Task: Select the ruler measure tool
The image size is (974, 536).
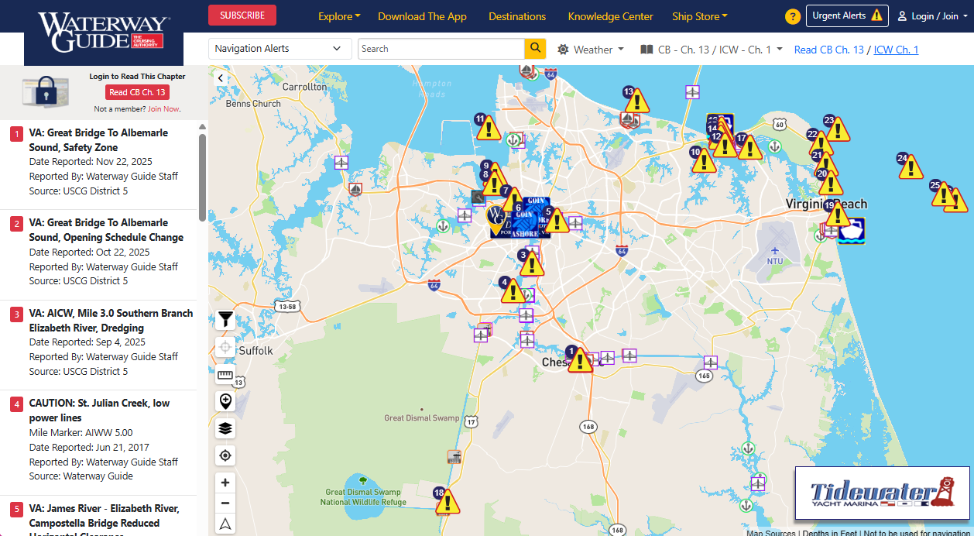Action: [x=225, y=375]
